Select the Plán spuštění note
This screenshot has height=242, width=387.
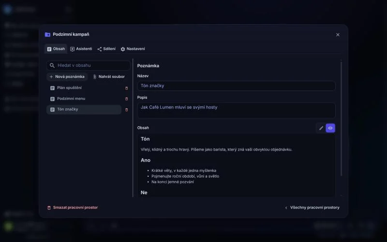point(84,88)
